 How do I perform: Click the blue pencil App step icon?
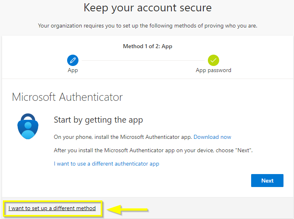click(73, 60)
